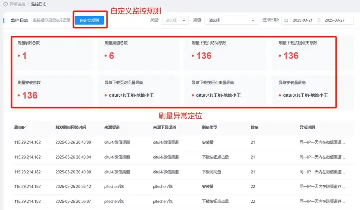Click ditui3 value under 异常下载按钮点击量最高
The image size is (360, 210).
click(x=218, y=95)
